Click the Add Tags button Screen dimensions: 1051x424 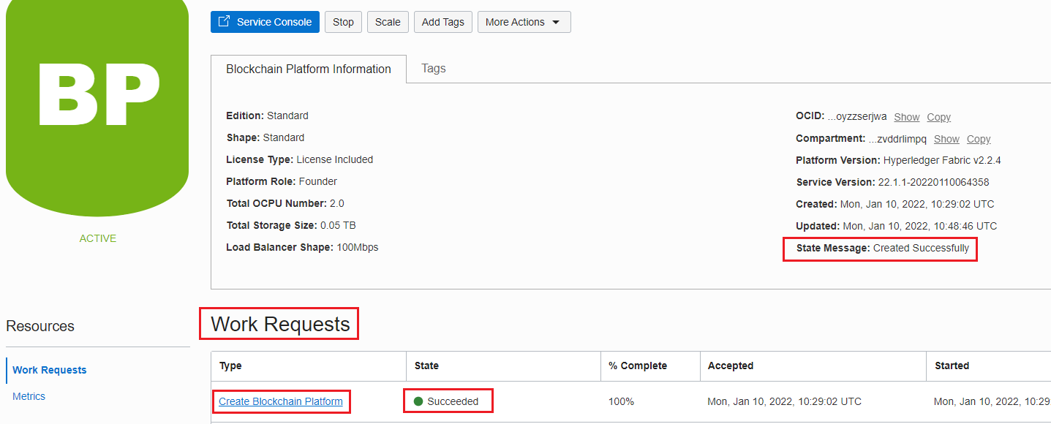pyautogui.click(x=443, y=22)
